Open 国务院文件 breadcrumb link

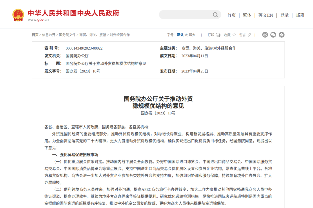pyautogui.click(x=67, y=35)
